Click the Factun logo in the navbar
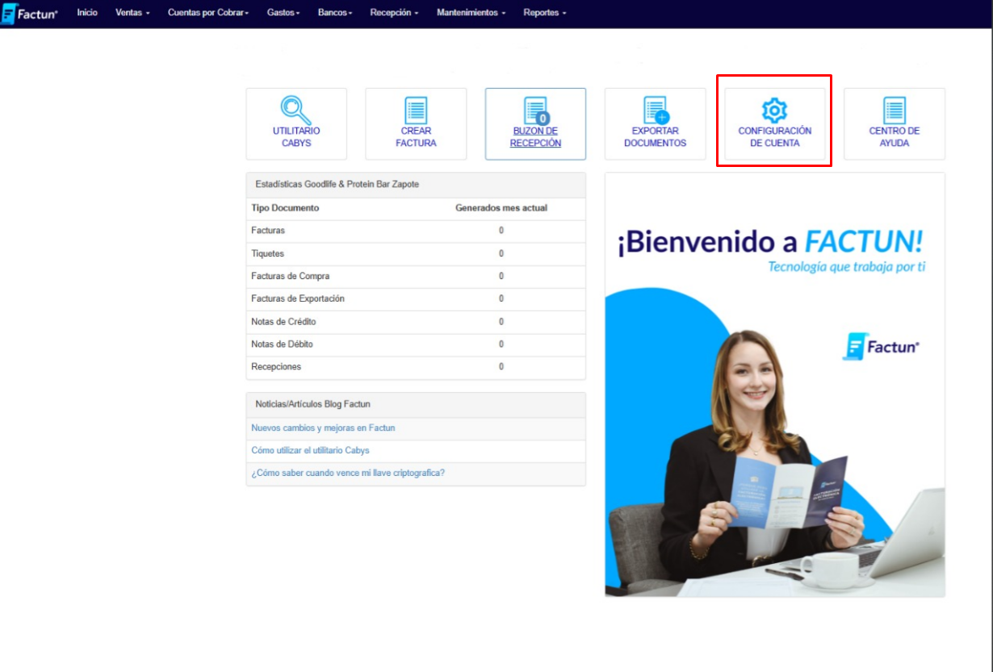The image size is (993, 672). pos(30,14)
